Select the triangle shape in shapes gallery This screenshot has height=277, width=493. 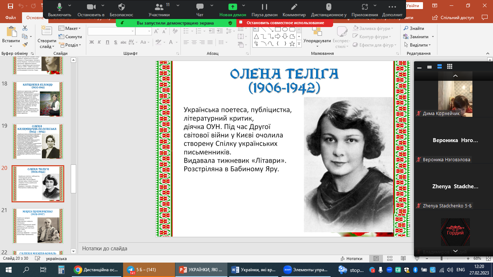click(x=256, y=36)
